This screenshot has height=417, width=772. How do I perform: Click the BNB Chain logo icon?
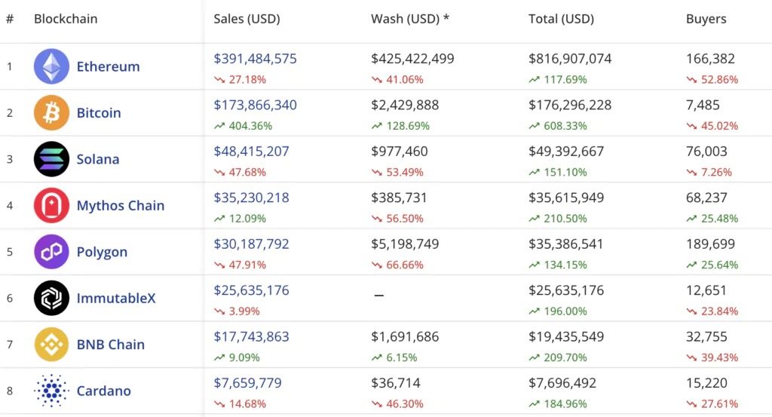(x=51, y=344)
